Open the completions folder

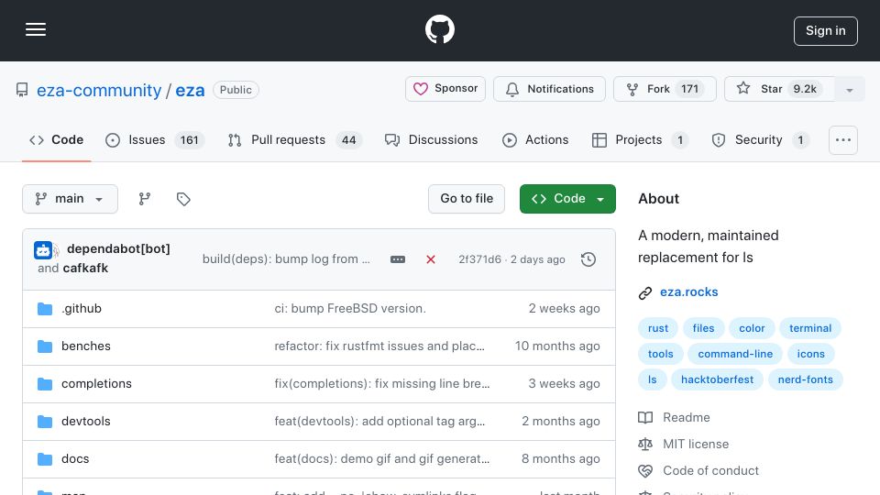pos(96,383)
